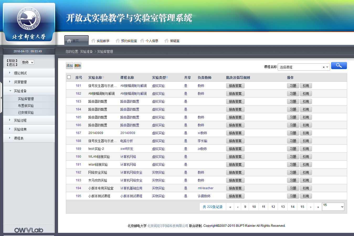
Task: Open the 北京润尼尔网络科技有限公司 footer link
Action: pyautogui.click(x=168, y=226)
